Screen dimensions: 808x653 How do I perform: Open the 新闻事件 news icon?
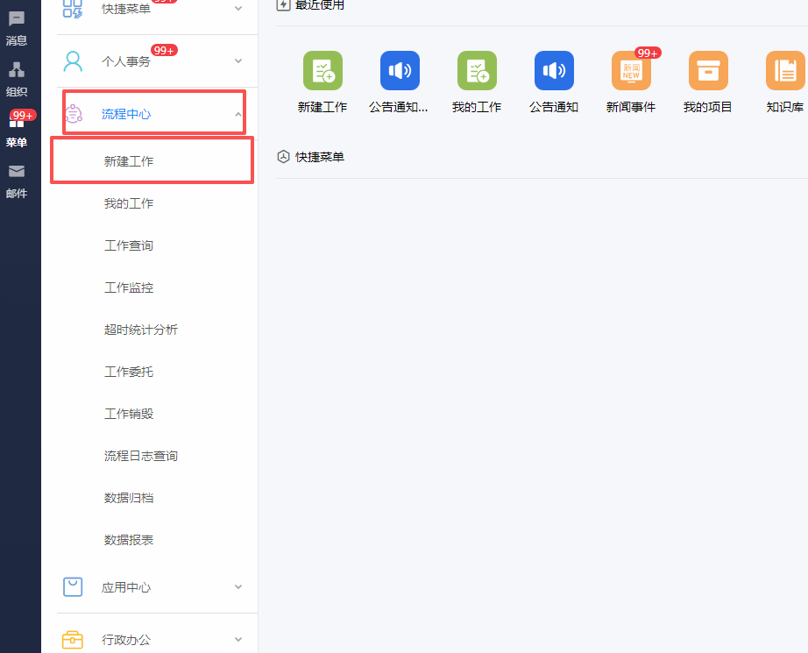[631, 71]
